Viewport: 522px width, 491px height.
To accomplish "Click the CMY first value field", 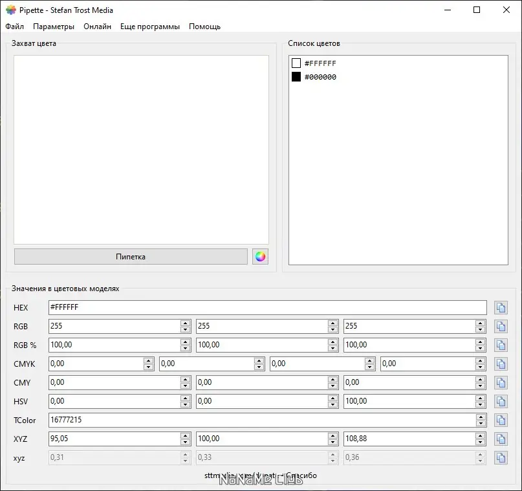I will point(114,383).
